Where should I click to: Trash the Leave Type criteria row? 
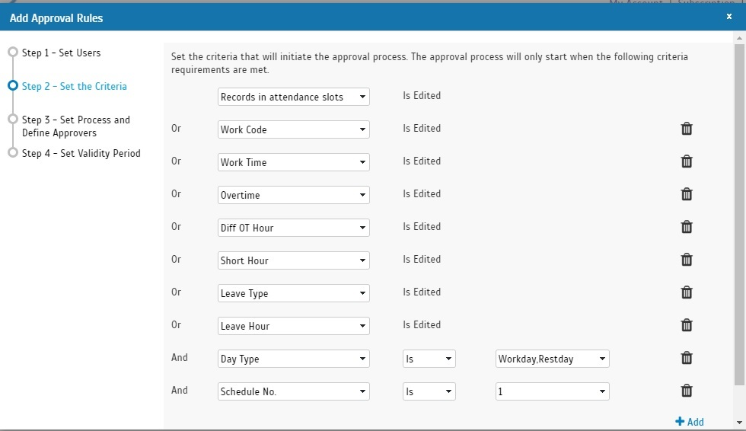[x=687, y=292]
